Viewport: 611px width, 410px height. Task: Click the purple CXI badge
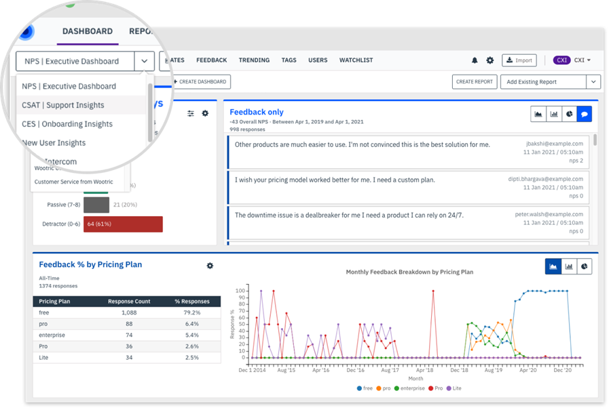click(x=561, y=60)
